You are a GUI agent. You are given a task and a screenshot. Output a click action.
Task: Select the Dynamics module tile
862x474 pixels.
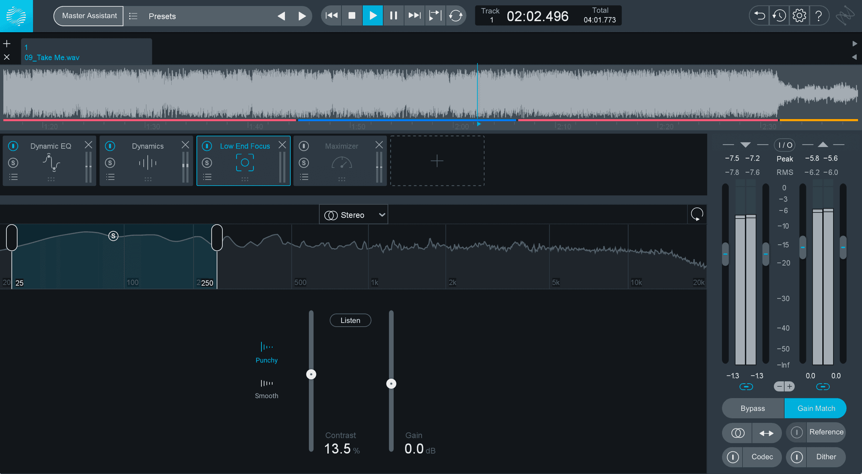coord(146,161)
